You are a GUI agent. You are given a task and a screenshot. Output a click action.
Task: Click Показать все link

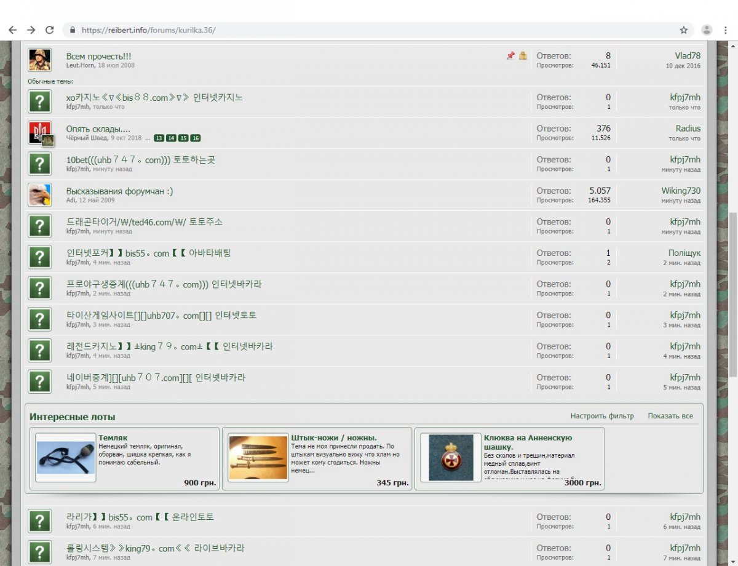click(670, 416)
